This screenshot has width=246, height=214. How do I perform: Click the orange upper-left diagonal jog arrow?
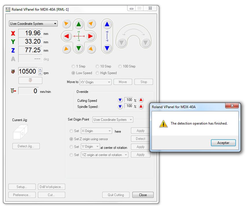(x=66, y=24)
